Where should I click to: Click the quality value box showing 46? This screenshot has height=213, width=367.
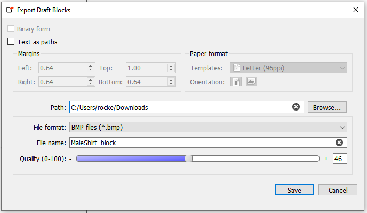click(340, 159)
